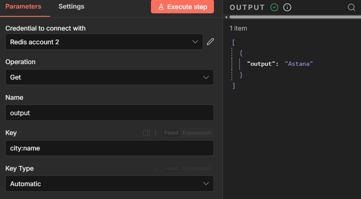Open the Key Type options three-dot menu
The height and width of the screenshot is (199, 361).
[155, 168]
